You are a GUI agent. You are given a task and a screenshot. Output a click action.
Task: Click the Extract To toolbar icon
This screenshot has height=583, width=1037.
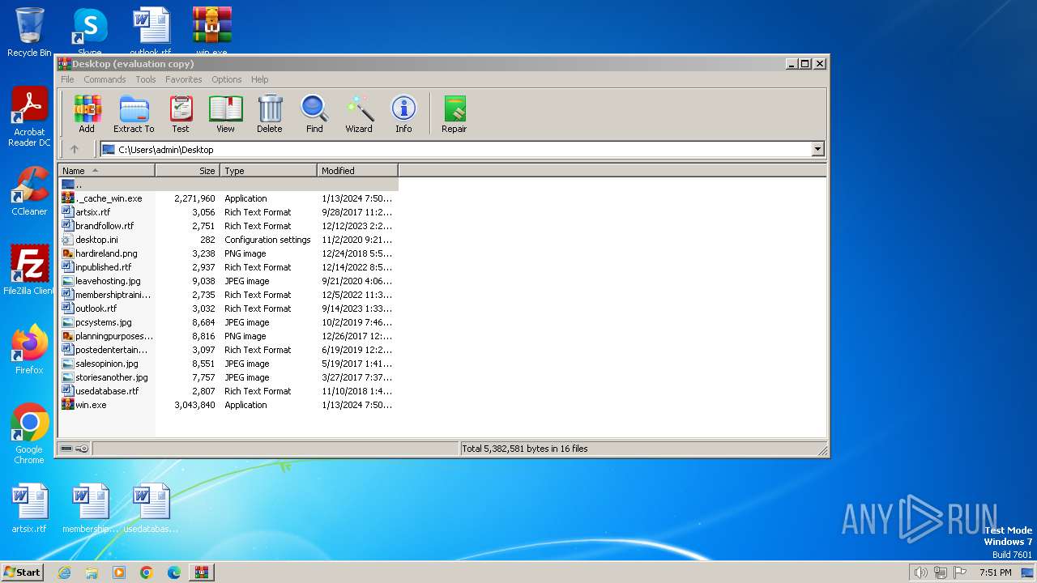tap(134, 114)
